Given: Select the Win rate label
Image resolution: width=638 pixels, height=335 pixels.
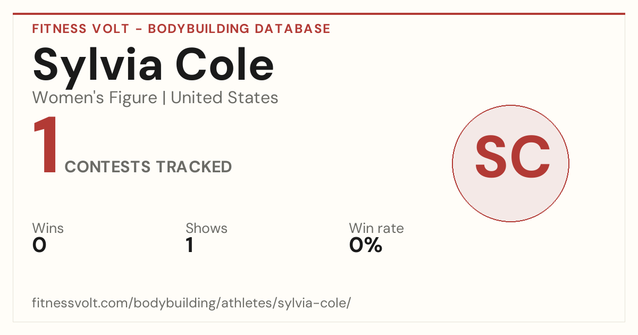Looking at the screenshot, I should pyautogui.click(x=376, y=229).
